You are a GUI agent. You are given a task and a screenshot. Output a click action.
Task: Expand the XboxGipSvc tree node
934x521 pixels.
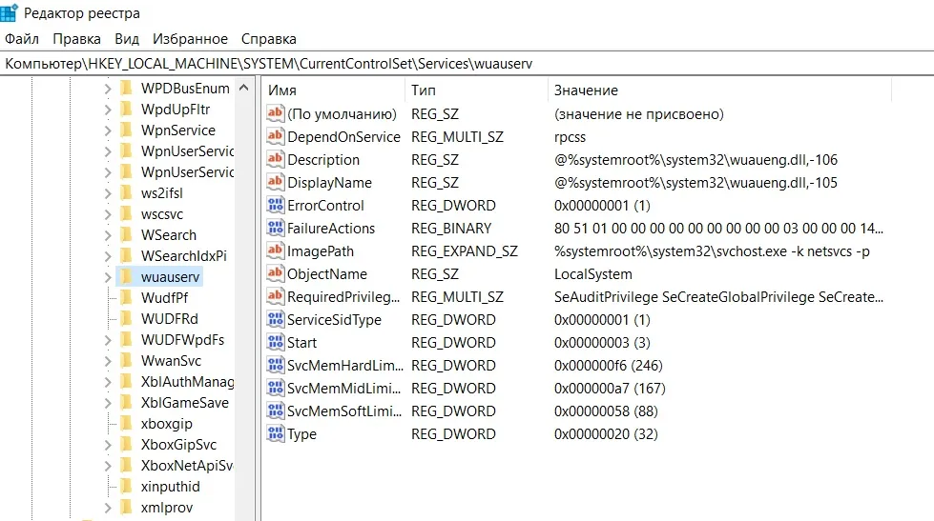pyautogui.click(x=108, y=445)
